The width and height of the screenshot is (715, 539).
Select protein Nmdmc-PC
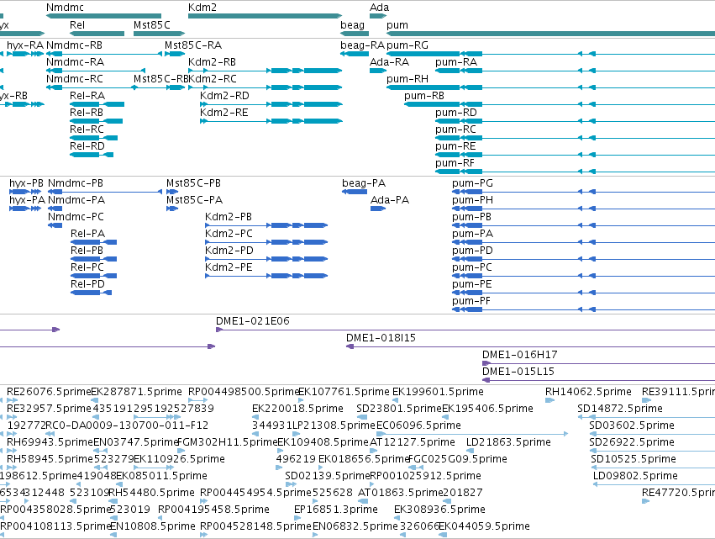coord(55,226)
